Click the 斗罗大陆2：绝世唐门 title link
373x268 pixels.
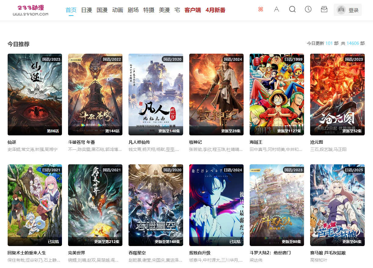(x=270, y=253)
